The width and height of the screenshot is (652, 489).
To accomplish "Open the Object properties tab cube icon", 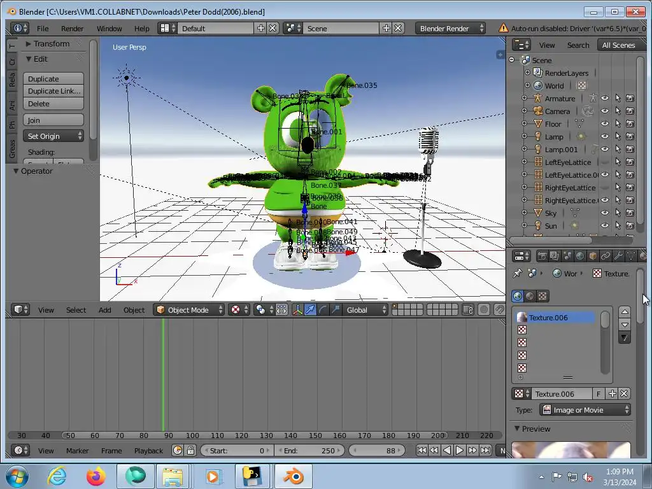I will coord(593,256).
